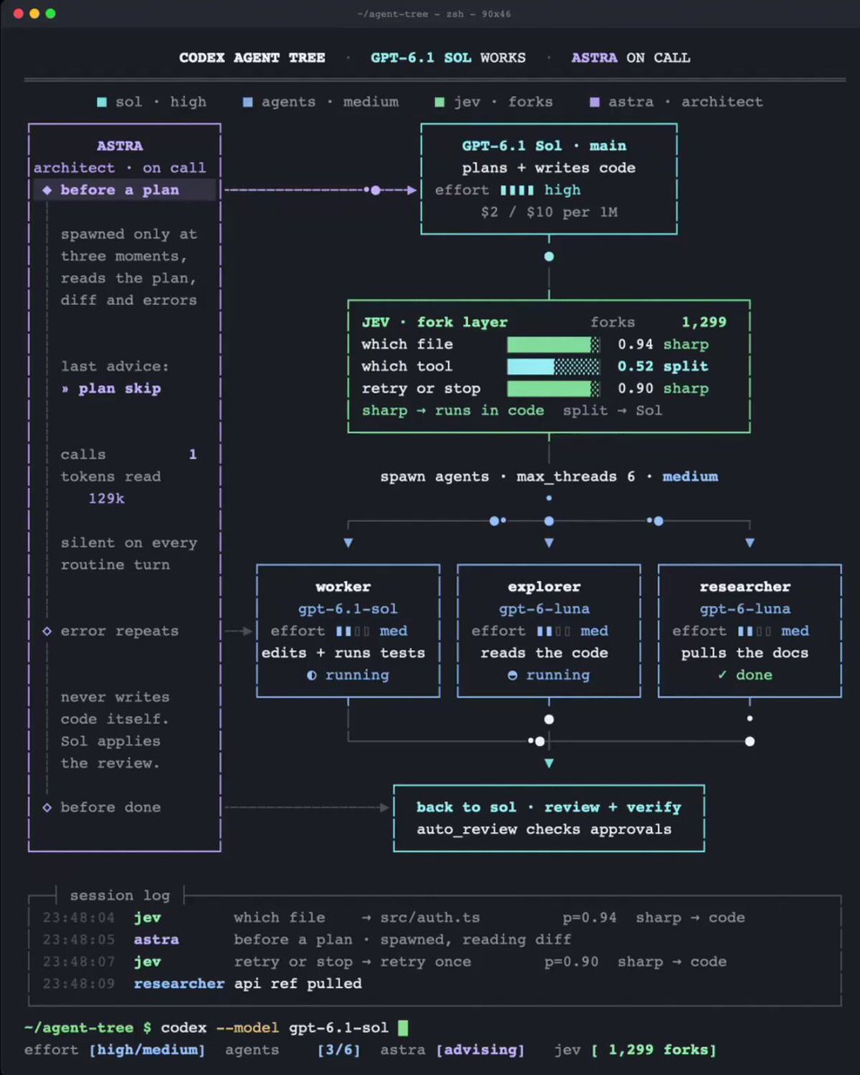Click the "which file" confidence bar
The height and width of the screenshot is (1075, 860).
coord(553,344)
